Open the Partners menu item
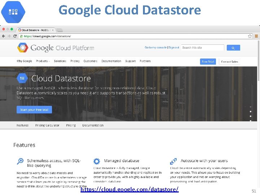The width and height of the screenshot is (260, 195). [145, 61]
